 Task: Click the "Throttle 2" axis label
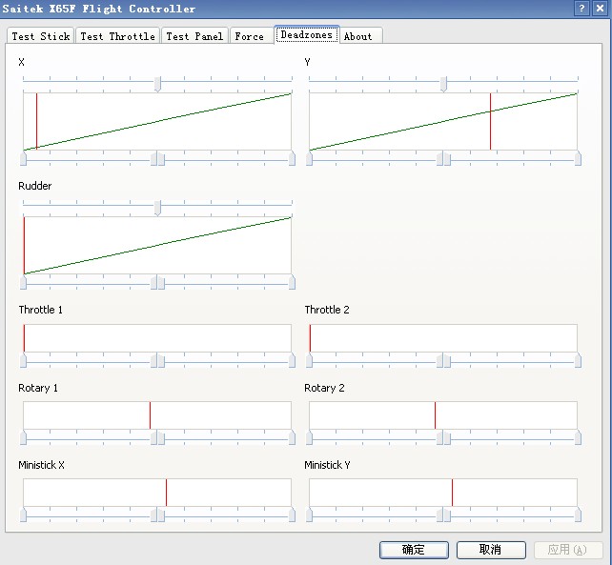pyautogui.click(x=327, y=310)
